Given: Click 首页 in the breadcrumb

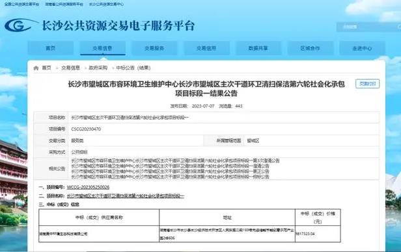Looking at the screenshot, I should (x=47, y=68).
